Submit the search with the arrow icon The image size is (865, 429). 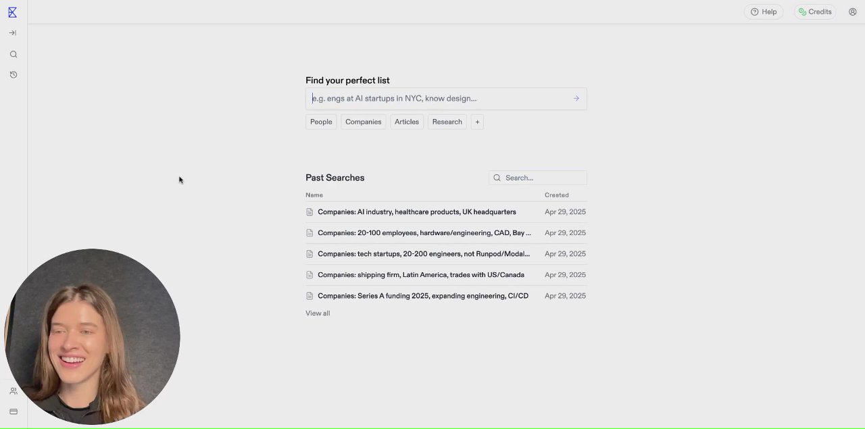pyautogui.click(x=576, y=99)
